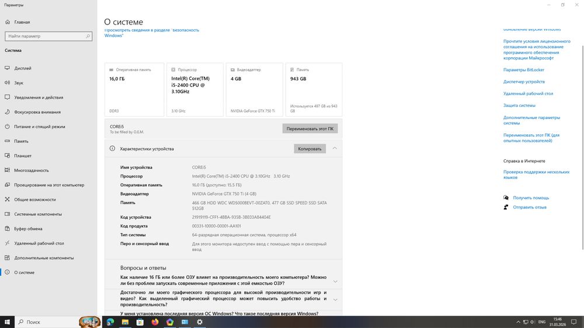The height and width of the screenshot is (328, 584).
Task: Open the license agreement terms link
Action: [537, 50]
